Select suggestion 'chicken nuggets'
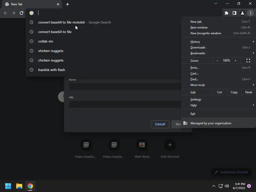Image resolution: width=256 pixels, height=192 pixels. (x=103, y=60)
